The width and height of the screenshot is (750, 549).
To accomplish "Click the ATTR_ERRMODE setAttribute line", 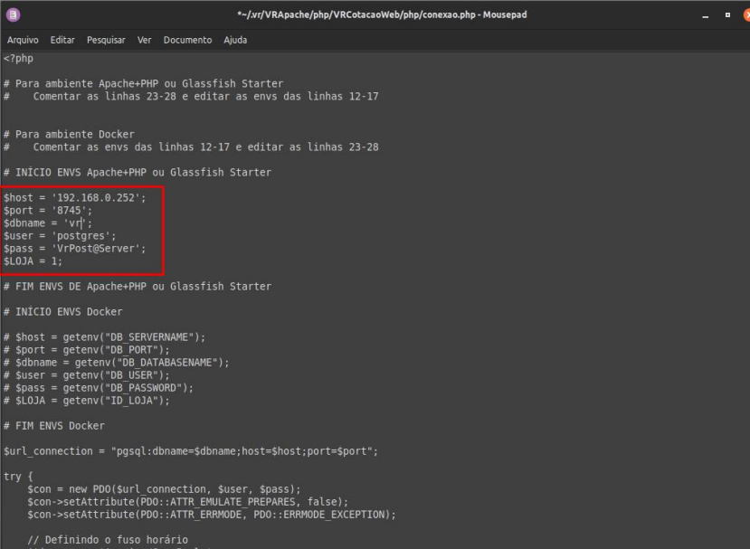I will (x=212, y=515).
